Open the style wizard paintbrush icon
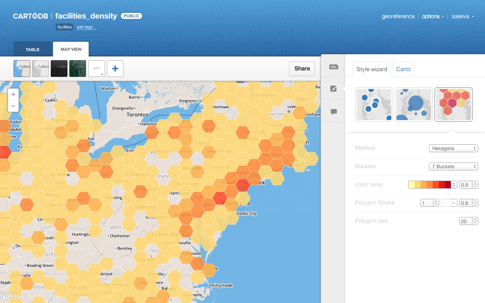 [333, 89]
